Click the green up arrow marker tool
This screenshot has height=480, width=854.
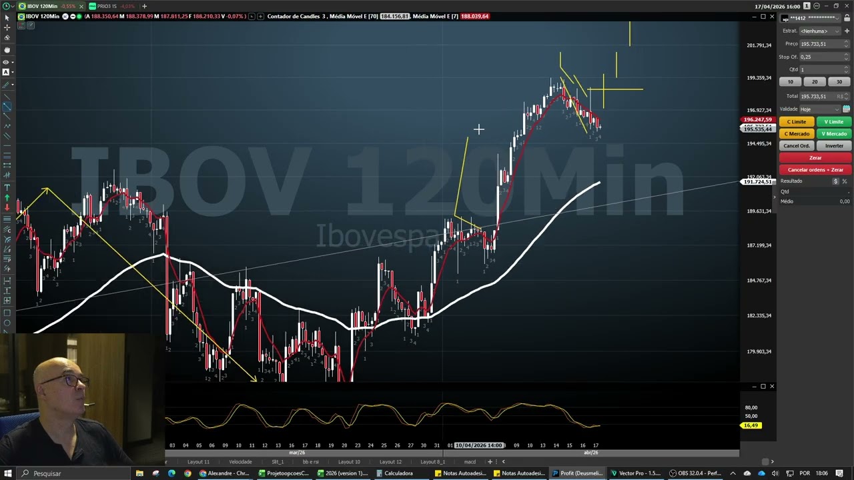click(x=7, y=198)
